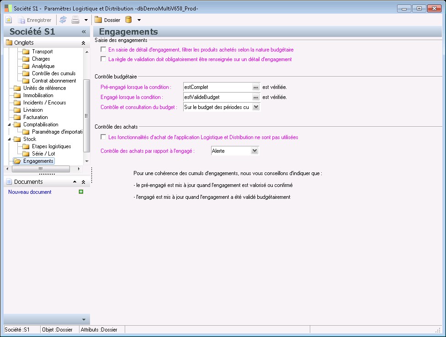Image resolution: width=446 pixels, height=337 pixels.
Task: Select the Stock folder
Action: coord(30,139)
